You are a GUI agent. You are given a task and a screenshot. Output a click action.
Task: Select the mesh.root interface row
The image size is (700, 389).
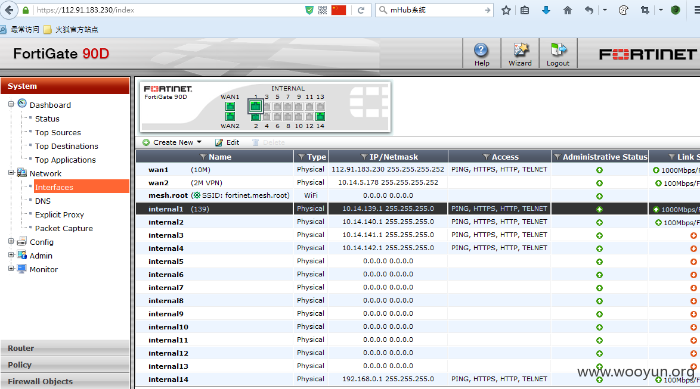click(418, 195)
